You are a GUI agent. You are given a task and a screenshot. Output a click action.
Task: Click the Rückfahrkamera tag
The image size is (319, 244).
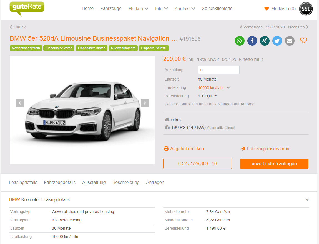(123, 48)
